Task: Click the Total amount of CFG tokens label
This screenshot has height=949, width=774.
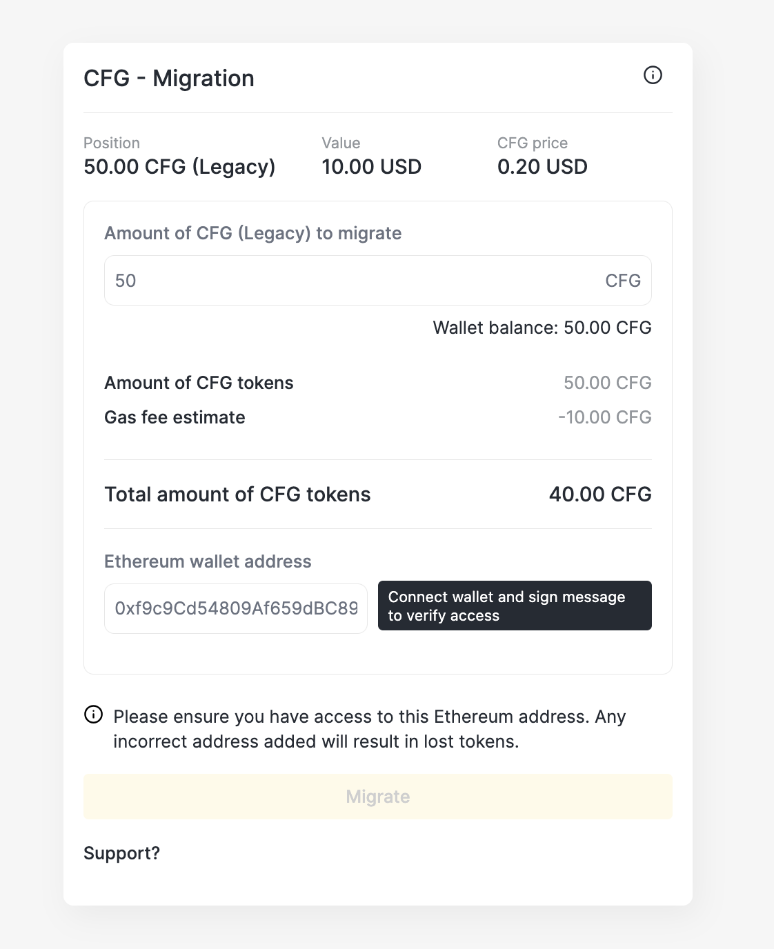Action: 237,495
